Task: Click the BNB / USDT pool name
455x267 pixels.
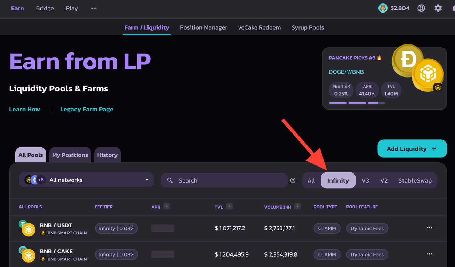Action: [x=56, y=225]
